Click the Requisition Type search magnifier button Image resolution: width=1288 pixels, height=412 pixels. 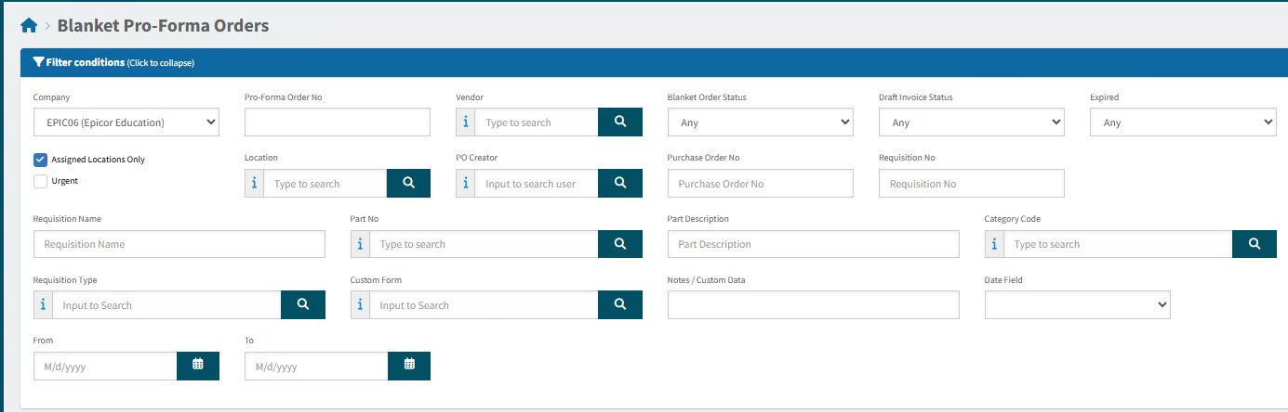pyautogui.click(x=302, y=305)
